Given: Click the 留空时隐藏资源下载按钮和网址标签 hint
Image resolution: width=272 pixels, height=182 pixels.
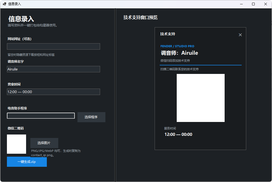Looking at the screenshot, I should 31,55.
